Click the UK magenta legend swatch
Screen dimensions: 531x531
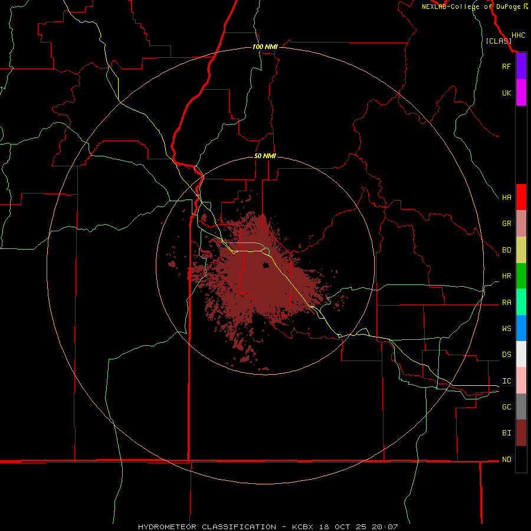(521, 93)
